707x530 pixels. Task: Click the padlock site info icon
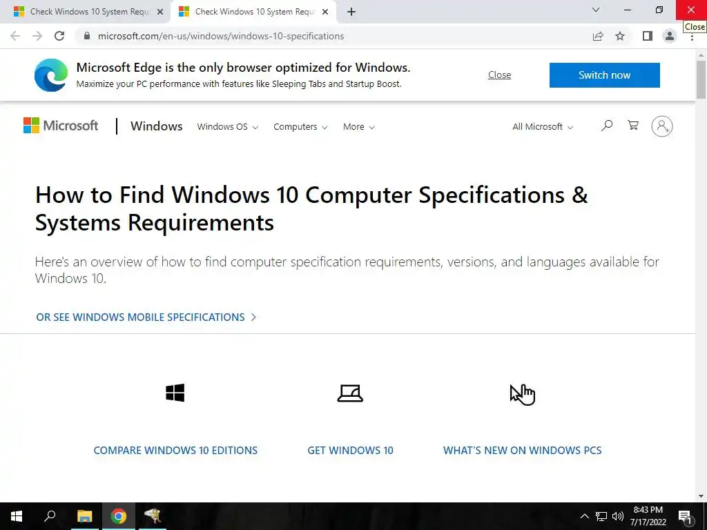(87, 36)
